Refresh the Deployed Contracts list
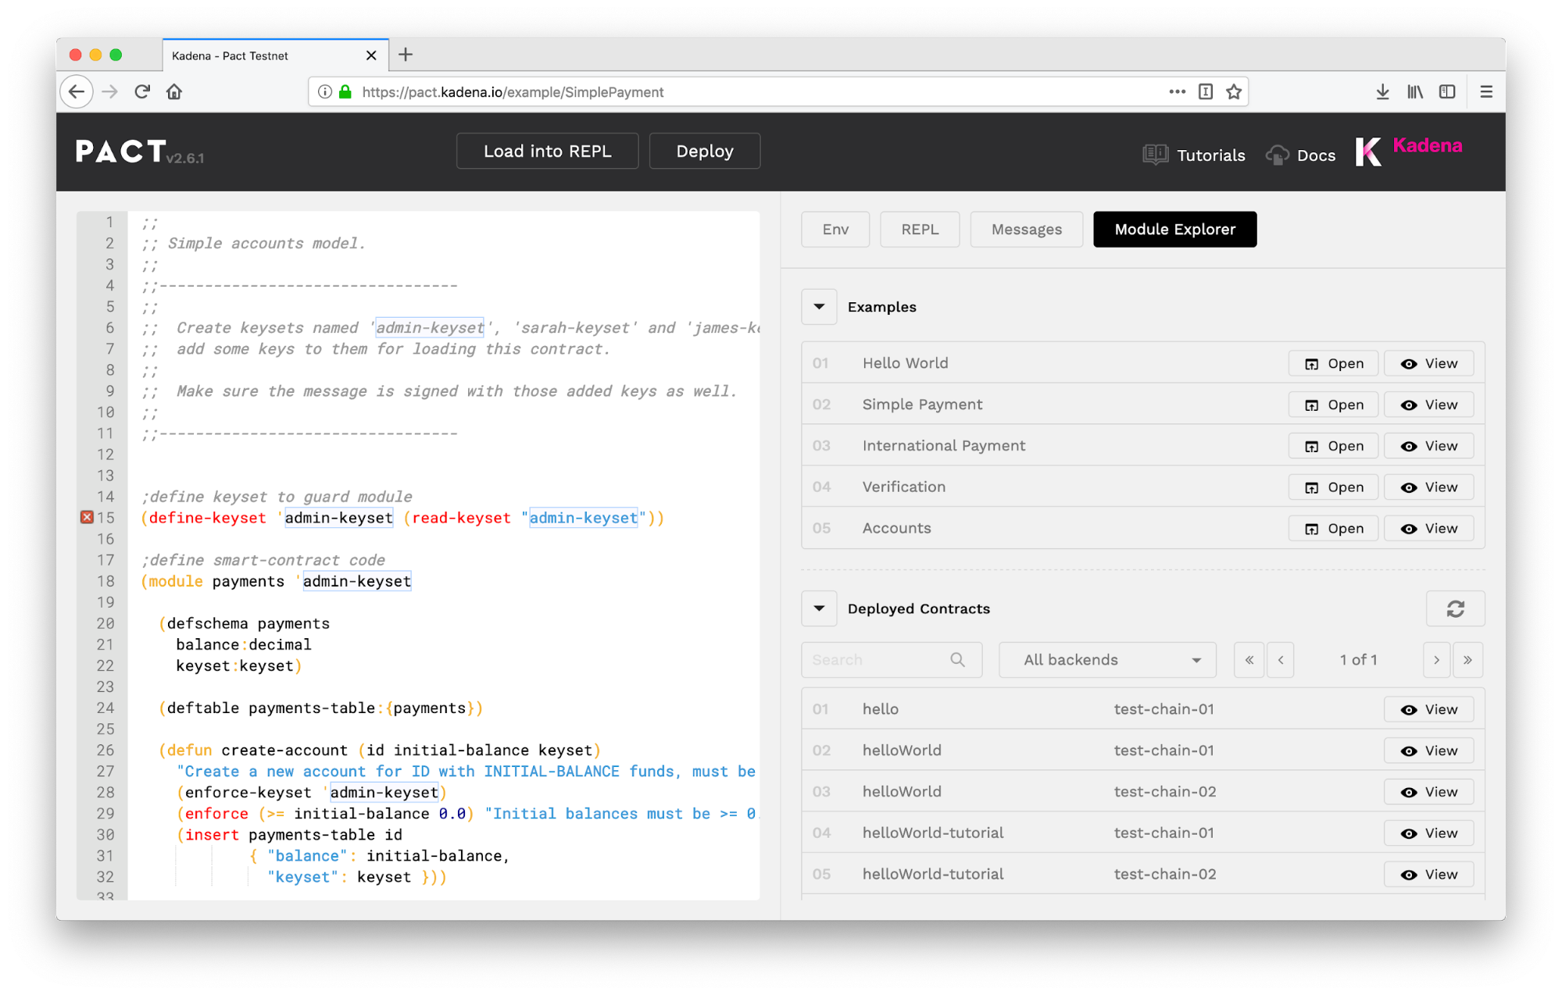This screenshot has height=995, width=1562. (x=1455, y=608)
